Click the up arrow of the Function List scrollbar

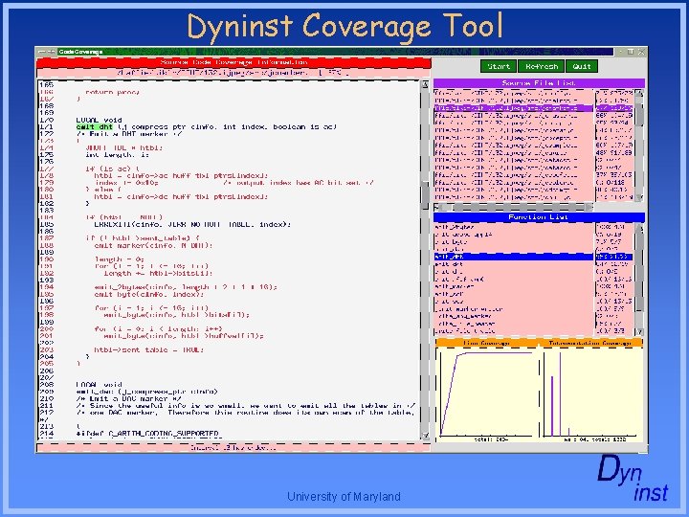click(639, 227)
